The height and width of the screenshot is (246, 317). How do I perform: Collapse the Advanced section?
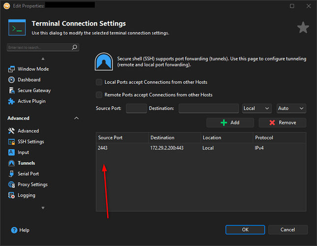(76, 118)
